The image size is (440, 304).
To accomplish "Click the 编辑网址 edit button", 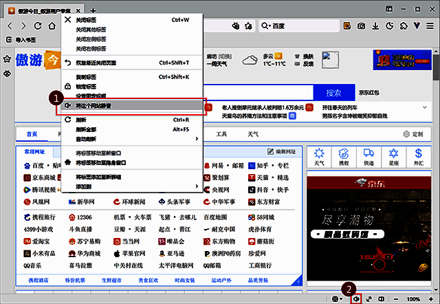I will [x=281, y=151].
